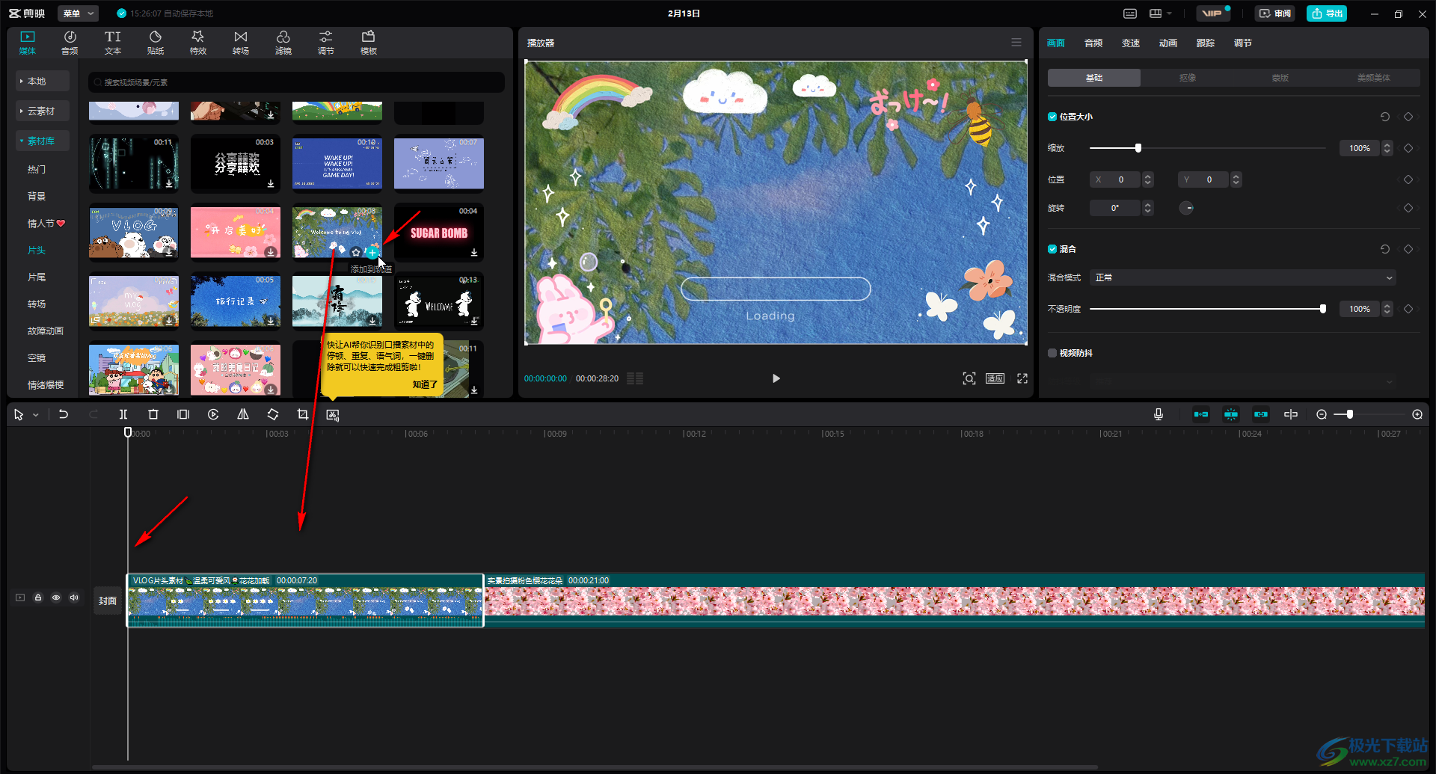This screenshot has height=774, width=1436.
Task: Click the add-to-track plus icon on thumbnail
Action: click(x=372, y=253)
